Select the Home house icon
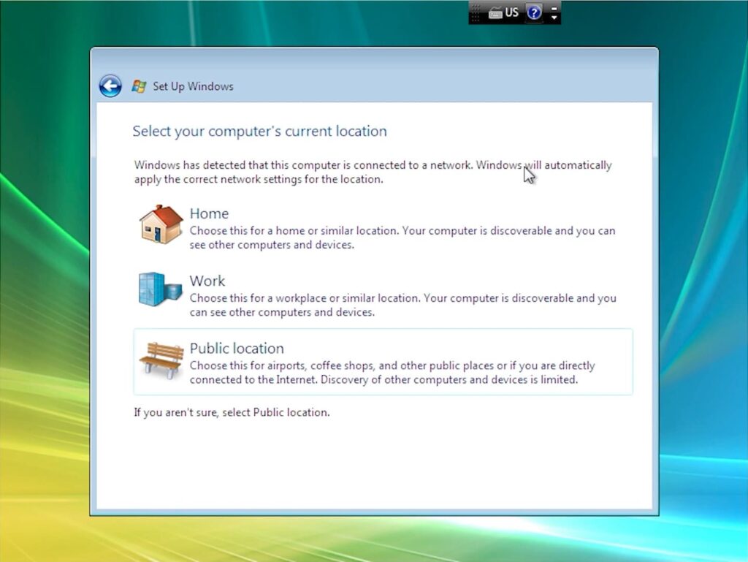The height and width of the screenshot is (562, 748). (161, 224)
